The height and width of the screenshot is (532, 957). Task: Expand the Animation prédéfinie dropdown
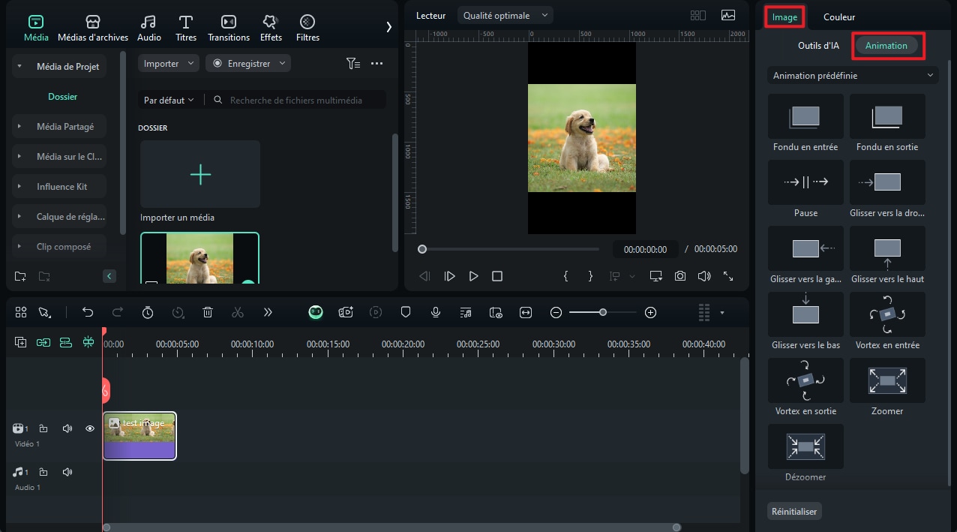[x=853, y=76]
